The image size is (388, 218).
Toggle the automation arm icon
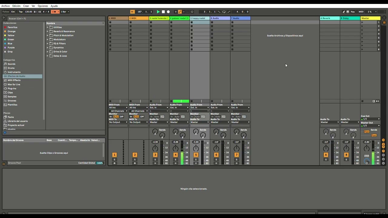point(180,12)
